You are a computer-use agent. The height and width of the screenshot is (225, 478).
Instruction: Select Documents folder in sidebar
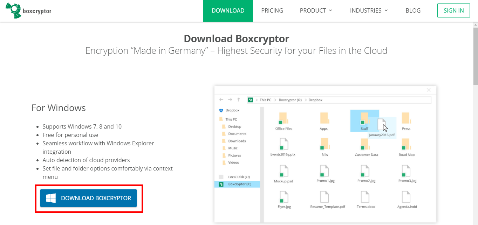[x=234, y=134]
